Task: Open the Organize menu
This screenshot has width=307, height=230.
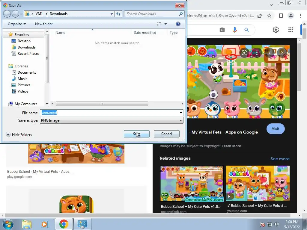Action: click(17, 24)
